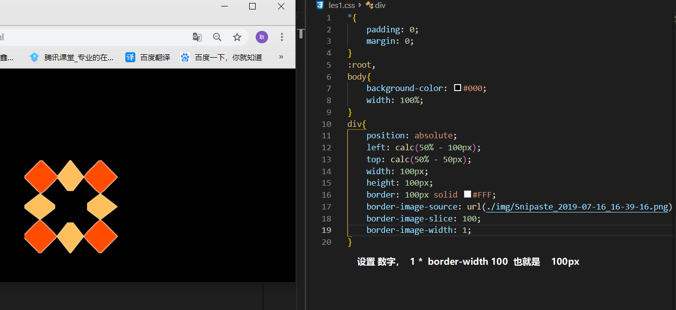This screenshot has width=676, height=310.
Task: Maximize the Chrome browser window
Action: [252, 6]
